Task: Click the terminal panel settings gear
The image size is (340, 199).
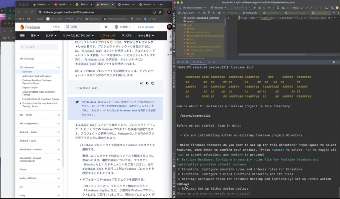Action: coord(334,62)
